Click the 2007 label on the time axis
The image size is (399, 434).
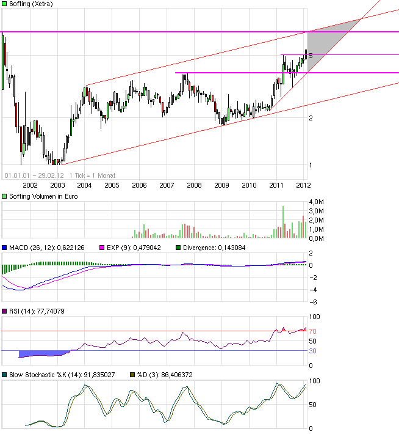click(167, 185)
